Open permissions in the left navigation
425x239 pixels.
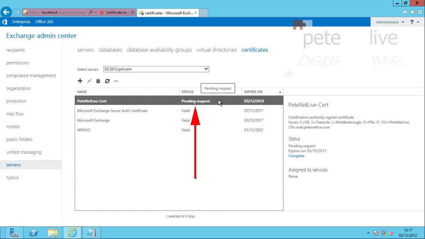18,63
